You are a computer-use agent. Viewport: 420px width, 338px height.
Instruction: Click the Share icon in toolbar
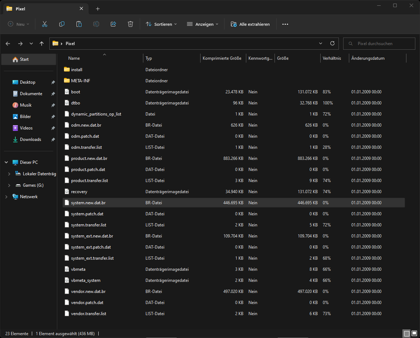pos(113,24)
